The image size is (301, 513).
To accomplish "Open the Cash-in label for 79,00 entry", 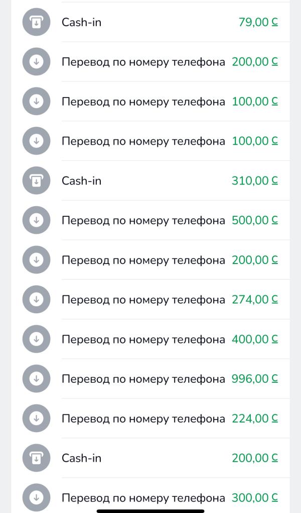I will 81,22.
